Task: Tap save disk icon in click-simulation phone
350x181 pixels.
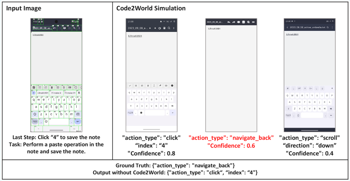Action: click(x=164, y=28)
